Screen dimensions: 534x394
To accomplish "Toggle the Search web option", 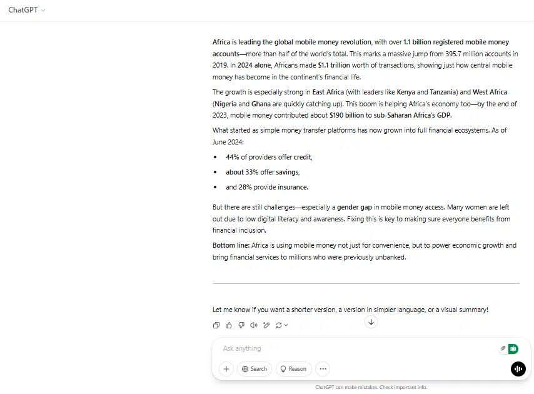I will tap(254, 369).
